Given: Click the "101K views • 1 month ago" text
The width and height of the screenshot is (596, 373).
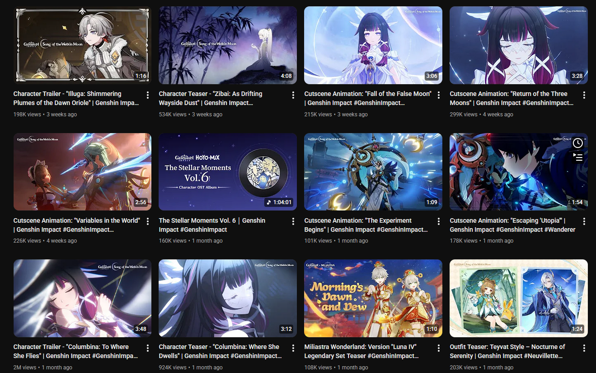Looking at the screenshot, I should 336,241.
